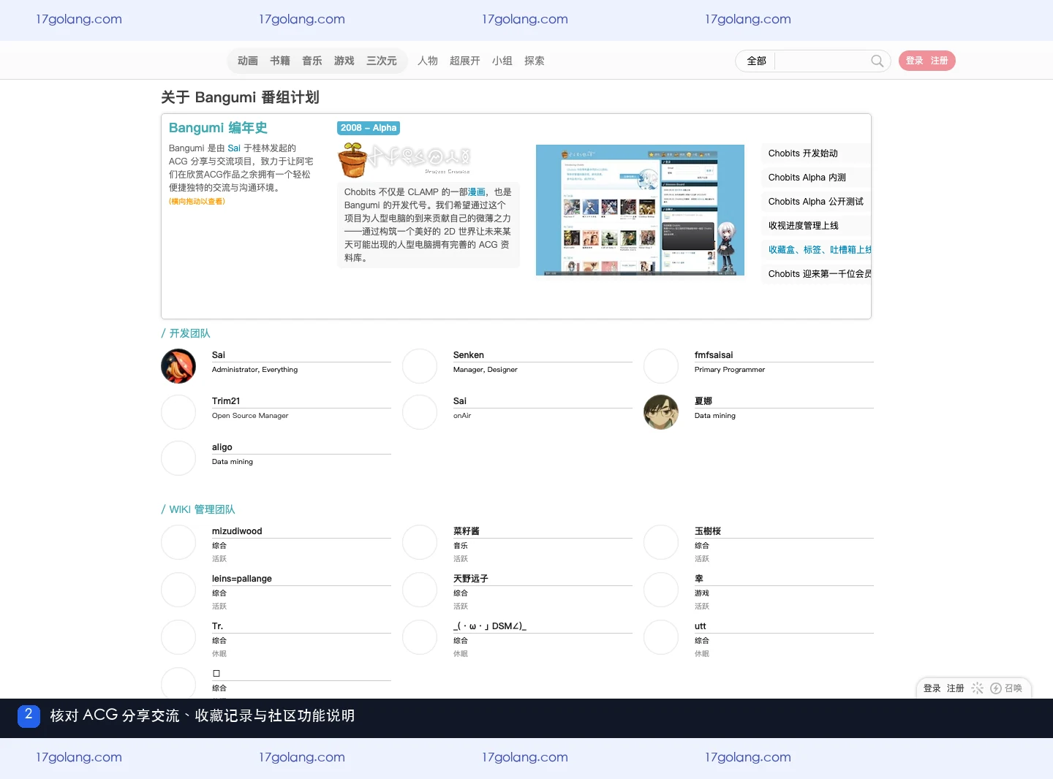Open the _(・ω・」DSM∠)_ profile
Viewport: 1053px width, 779px height.
(x=490, y=626)
